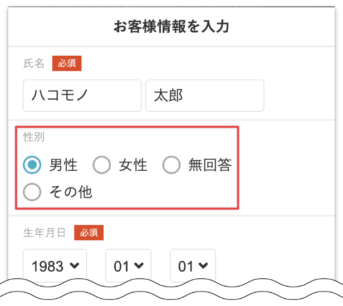Click the 無回答 option label text
Image resolution: width=343 pixels, height=306 pixels.
click(x=210, y=165)
